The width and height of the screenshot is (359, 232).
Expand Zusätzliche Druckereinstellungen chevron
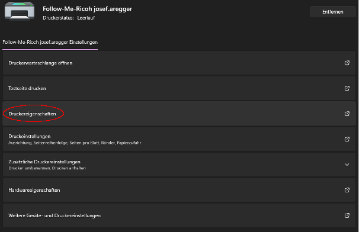pos(347,165)
